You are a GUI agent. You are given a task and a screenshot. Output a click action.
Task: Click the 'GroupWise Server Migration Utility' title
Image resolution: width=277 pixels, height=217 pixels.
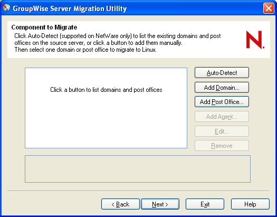70,8
